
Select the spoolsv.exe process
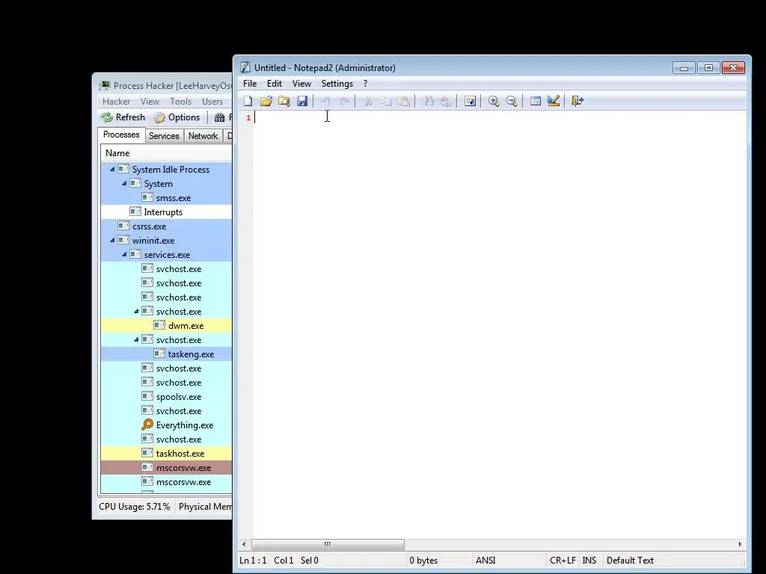[x=166, y=396]
